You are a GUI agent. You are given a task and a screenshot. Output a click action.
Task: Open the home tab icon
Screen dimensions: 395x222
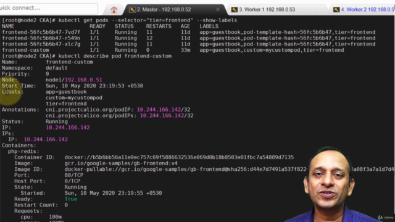114,10
